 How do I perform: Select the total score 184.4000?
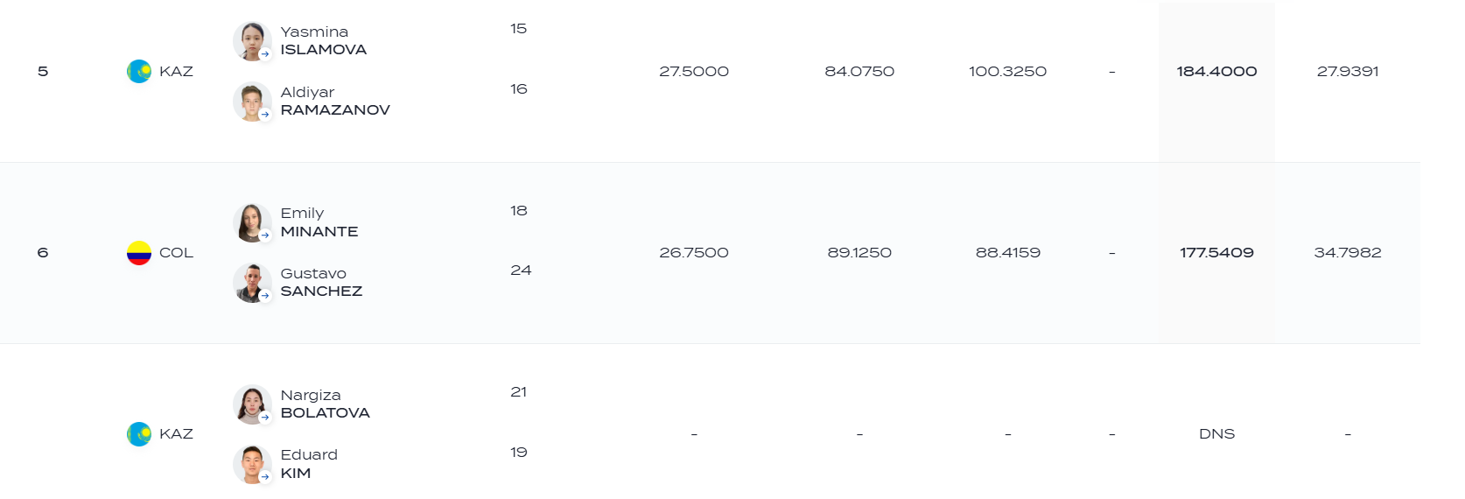point(1216,72)
